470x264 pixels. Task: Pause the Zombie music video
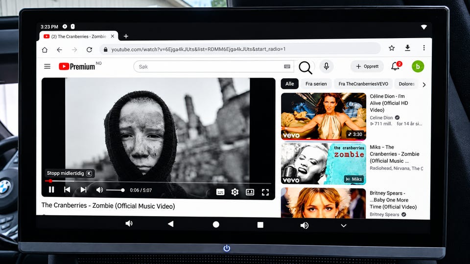click(x=51, y=190)
